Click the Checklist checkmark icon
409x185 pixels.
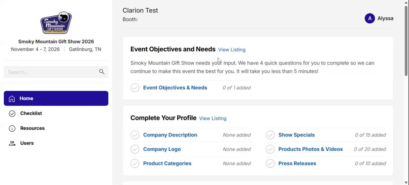tap(12, 114)
